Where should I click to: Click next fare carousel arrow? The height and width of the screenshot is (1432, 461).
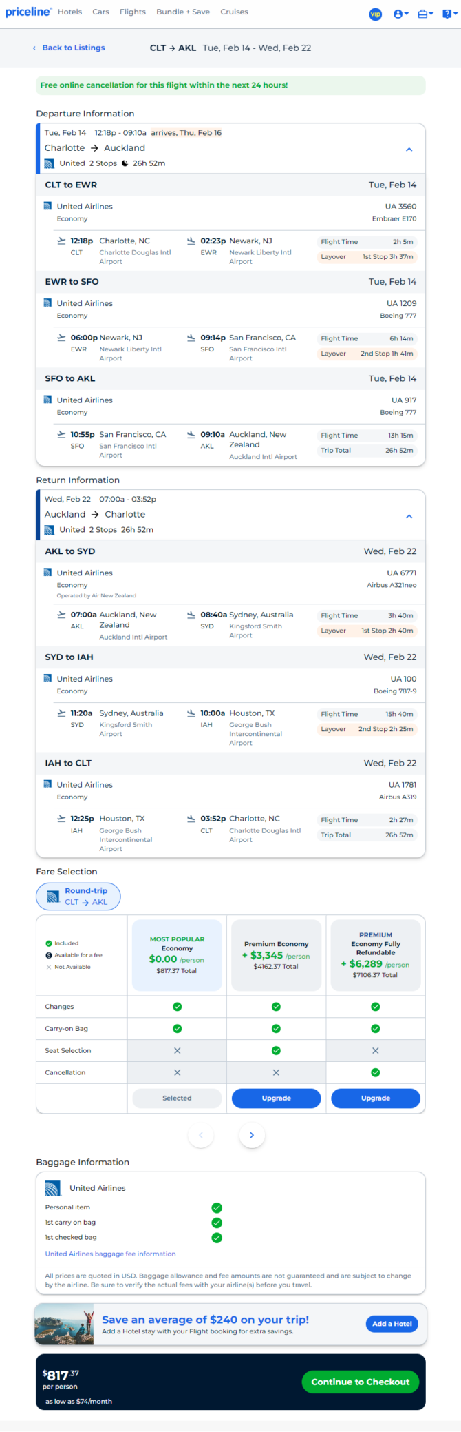(252, 1135)
